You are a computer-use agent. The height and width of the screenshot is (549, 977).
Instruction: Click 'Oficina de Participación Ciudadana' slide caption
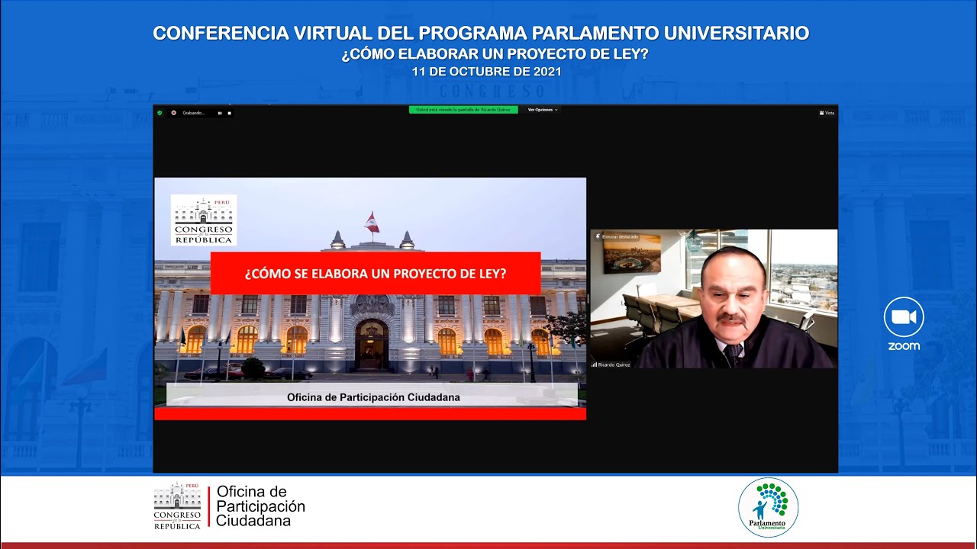click(373, 397)
